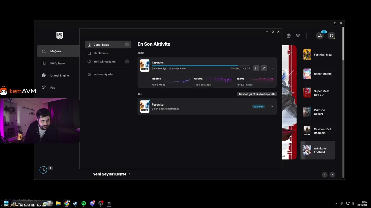Click the completed Fortnite thumbnail
The width and height of the screenshot is (371, 208).
click(x=145, y=107)
